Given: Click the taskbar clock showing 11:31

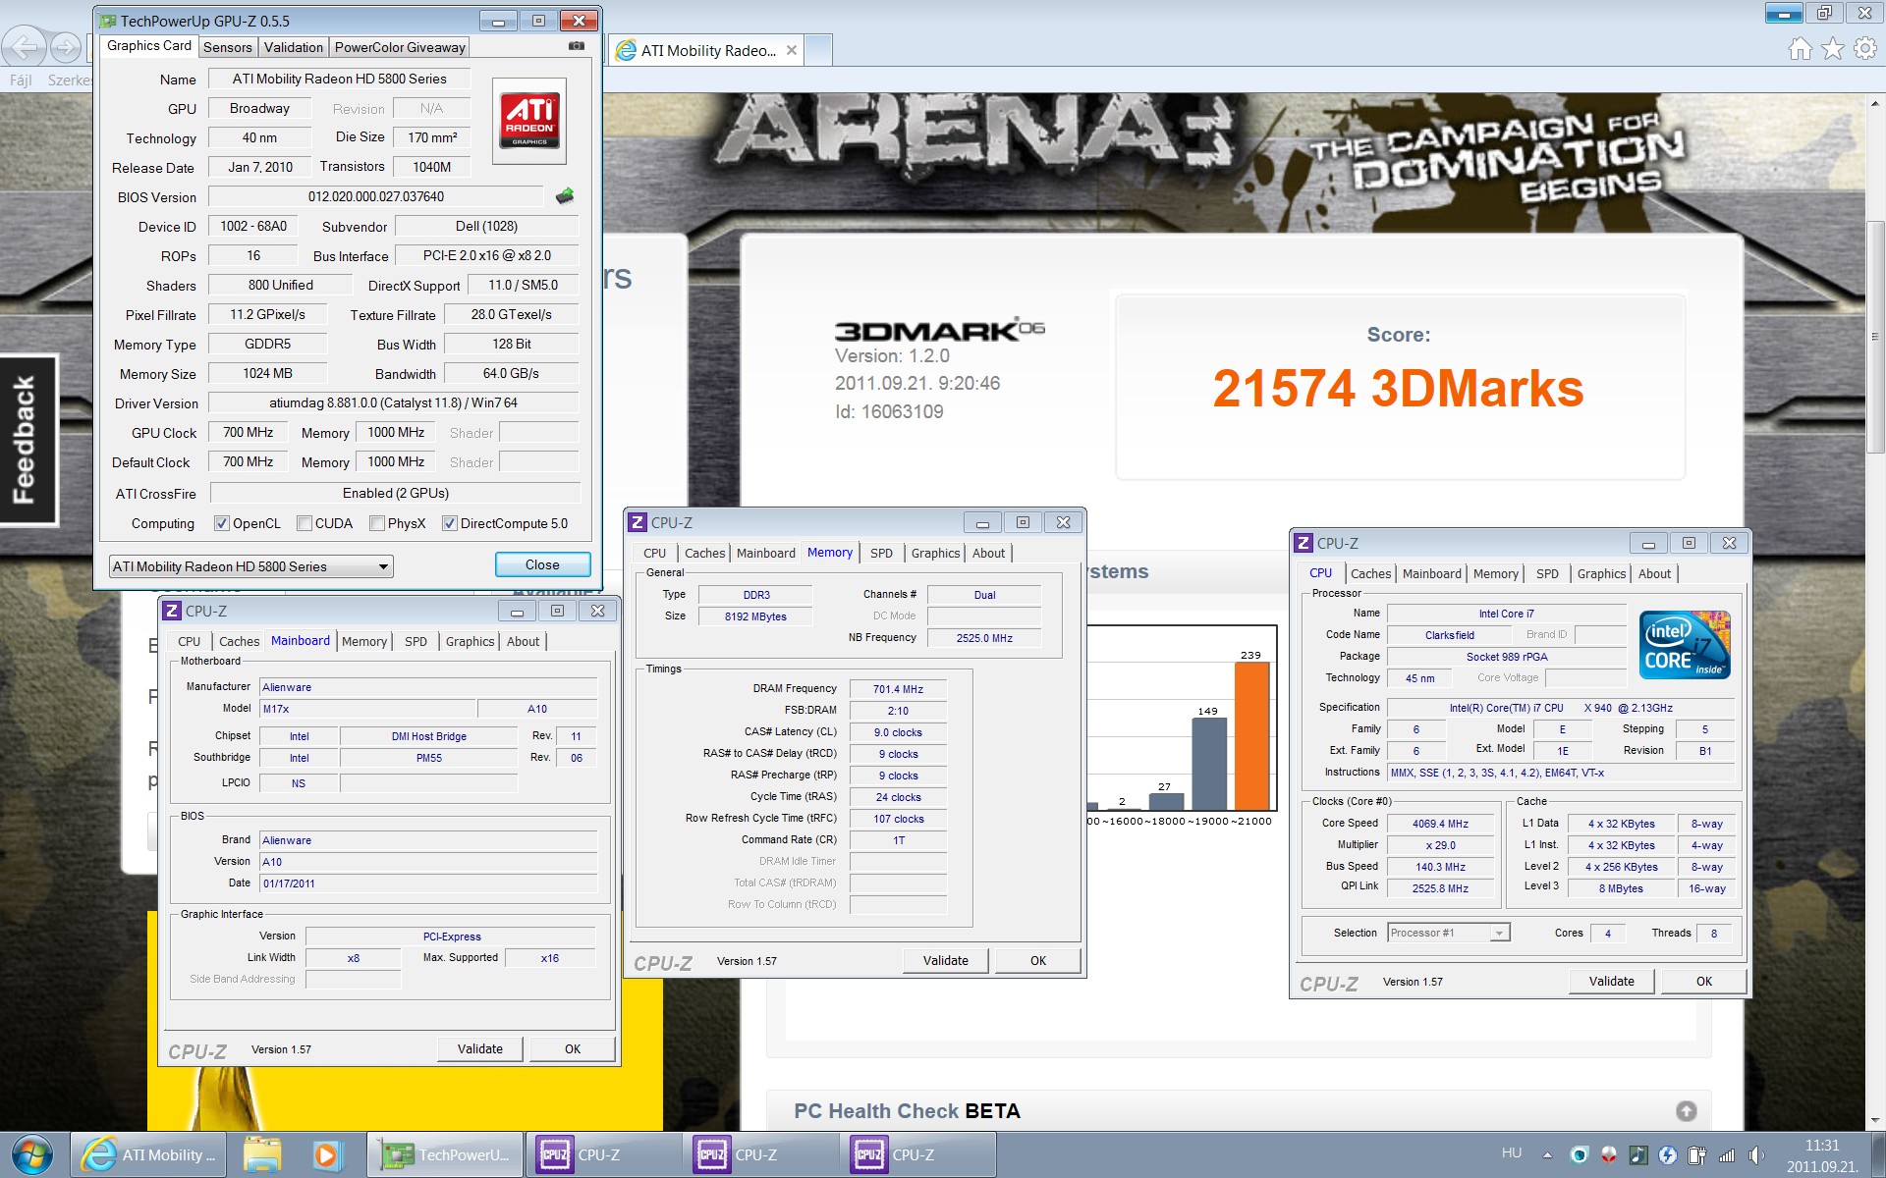Looking at the screenshot, I should [1822, 1155].
